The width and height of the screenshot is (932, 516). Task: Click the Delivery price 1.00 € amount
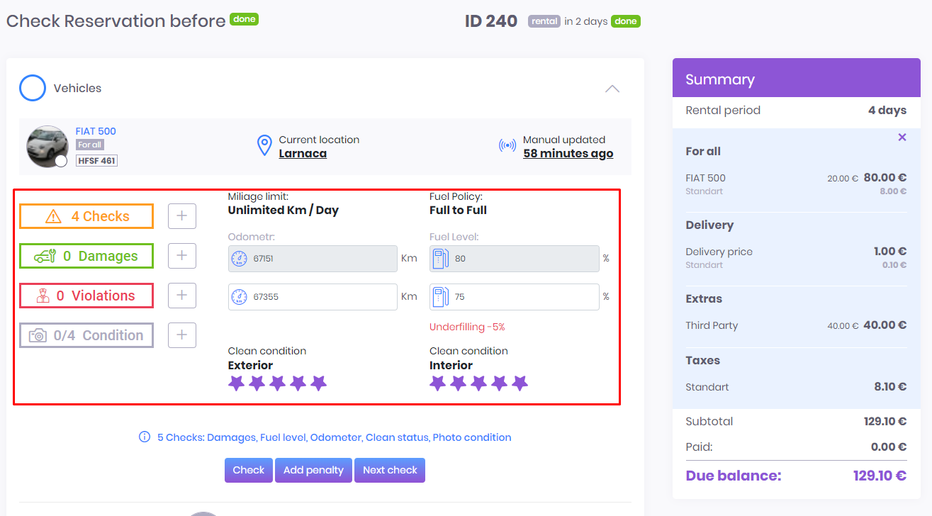[890, 252]
